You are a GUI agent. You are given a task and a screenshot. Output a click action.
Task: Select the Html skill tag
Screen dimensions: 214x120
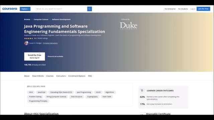pos(31,92)
